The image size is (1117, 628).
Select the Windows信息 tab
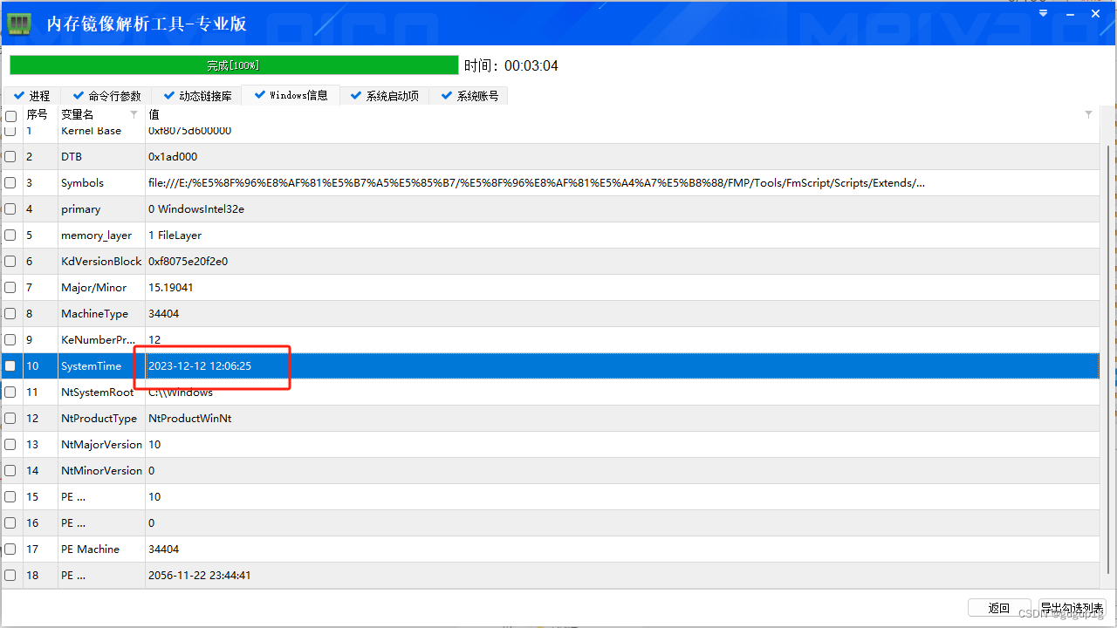point(291,95)
